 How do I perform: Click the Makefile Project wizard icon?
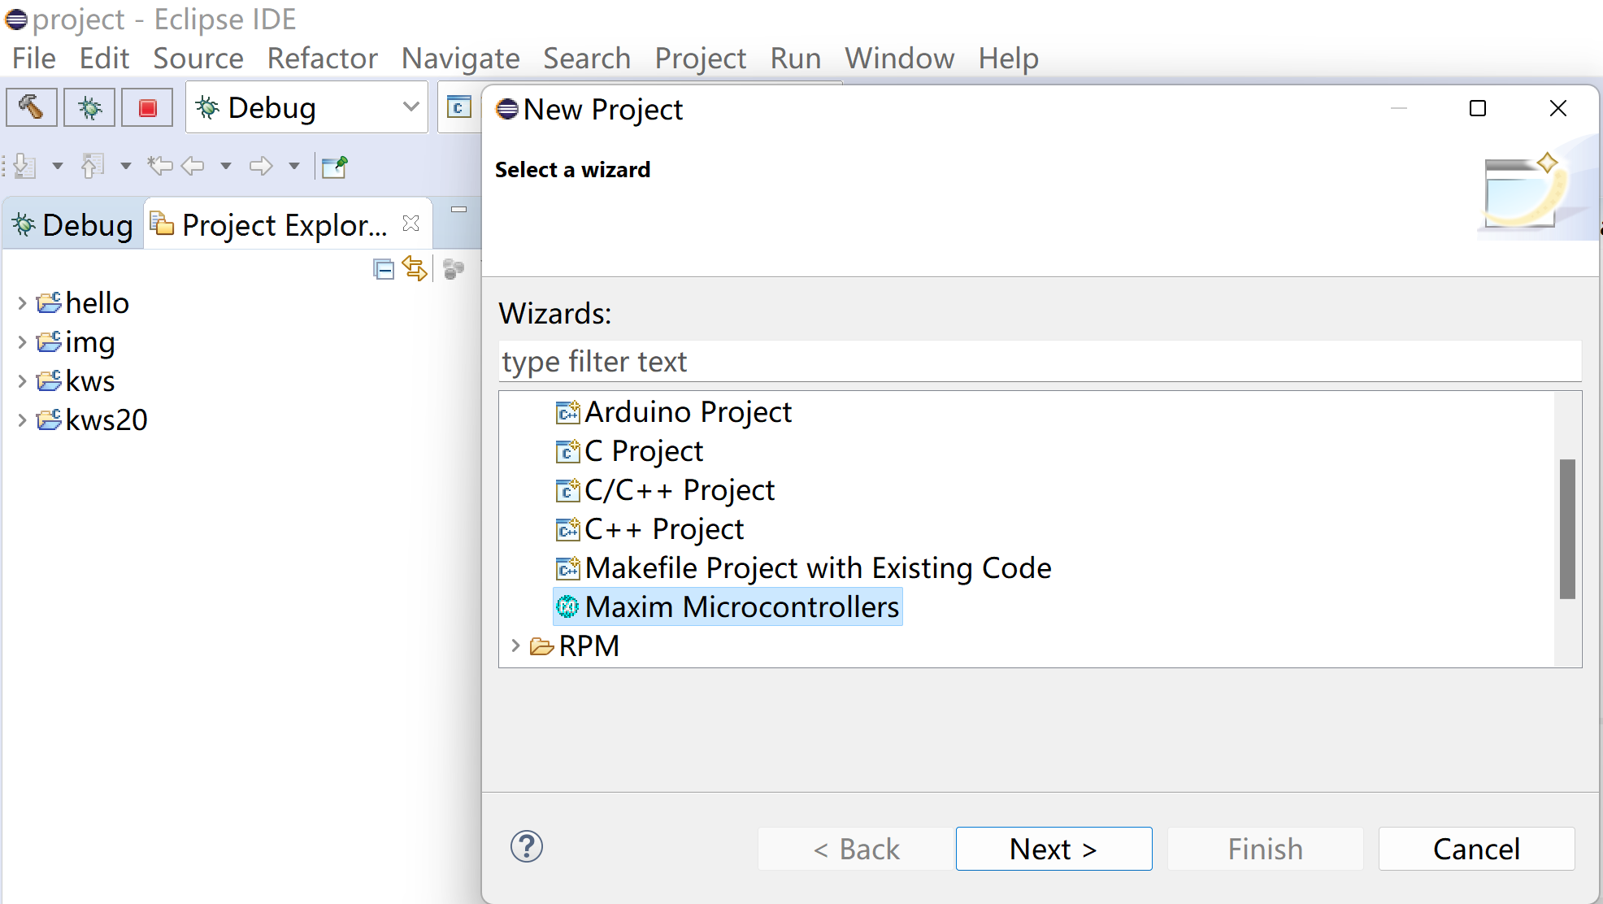point(568,567)
